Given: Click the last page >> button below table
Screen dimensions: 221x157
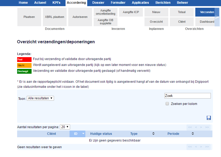Looking at the screenshot, I should 207,147.
